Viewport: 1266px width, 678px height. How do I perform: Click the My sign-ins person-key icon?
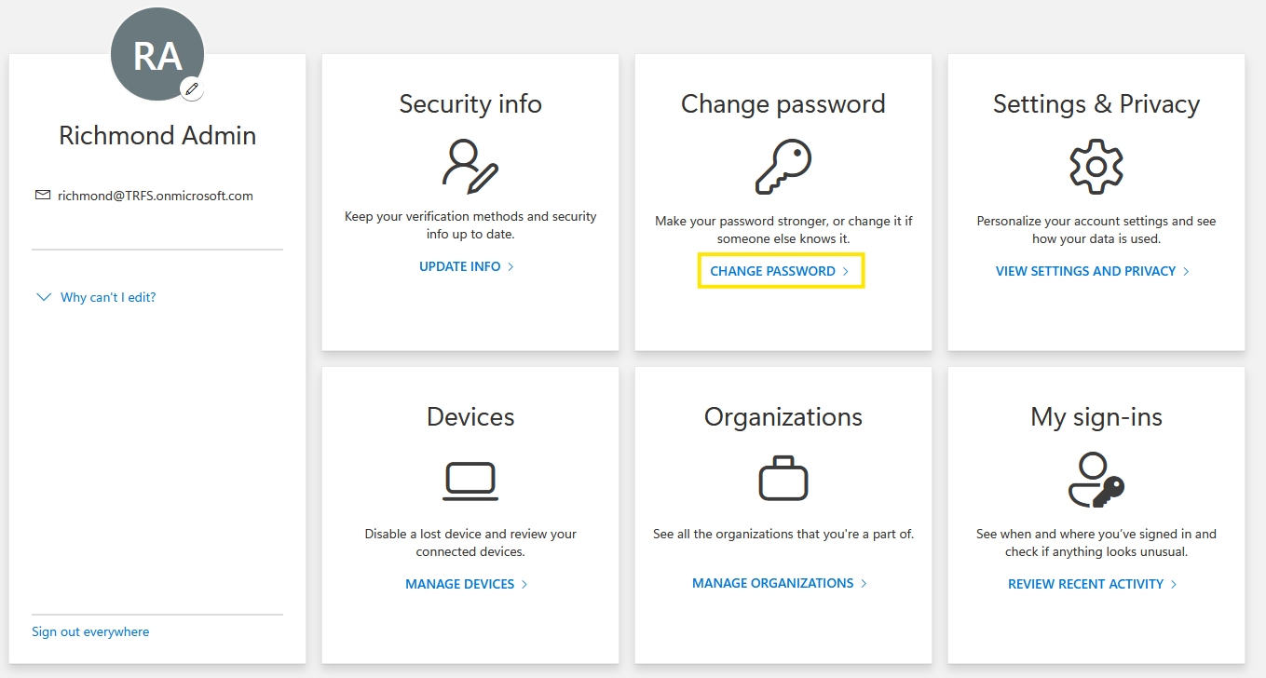point(1096,481)
